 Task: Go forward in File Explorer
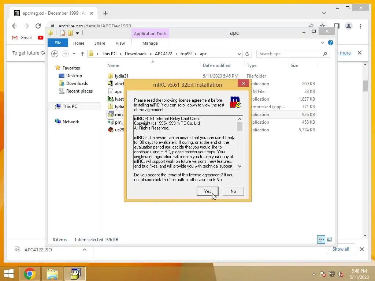65,54
